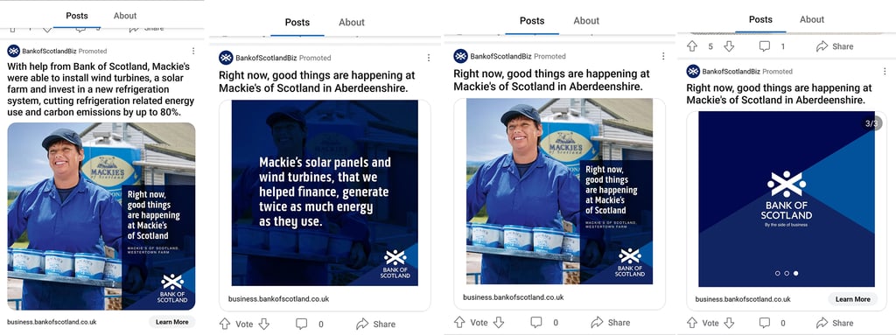The height and width of the screenshot is (335, 896).
Task: Click Share icon on the third post
Action: [x=597, y=323]
